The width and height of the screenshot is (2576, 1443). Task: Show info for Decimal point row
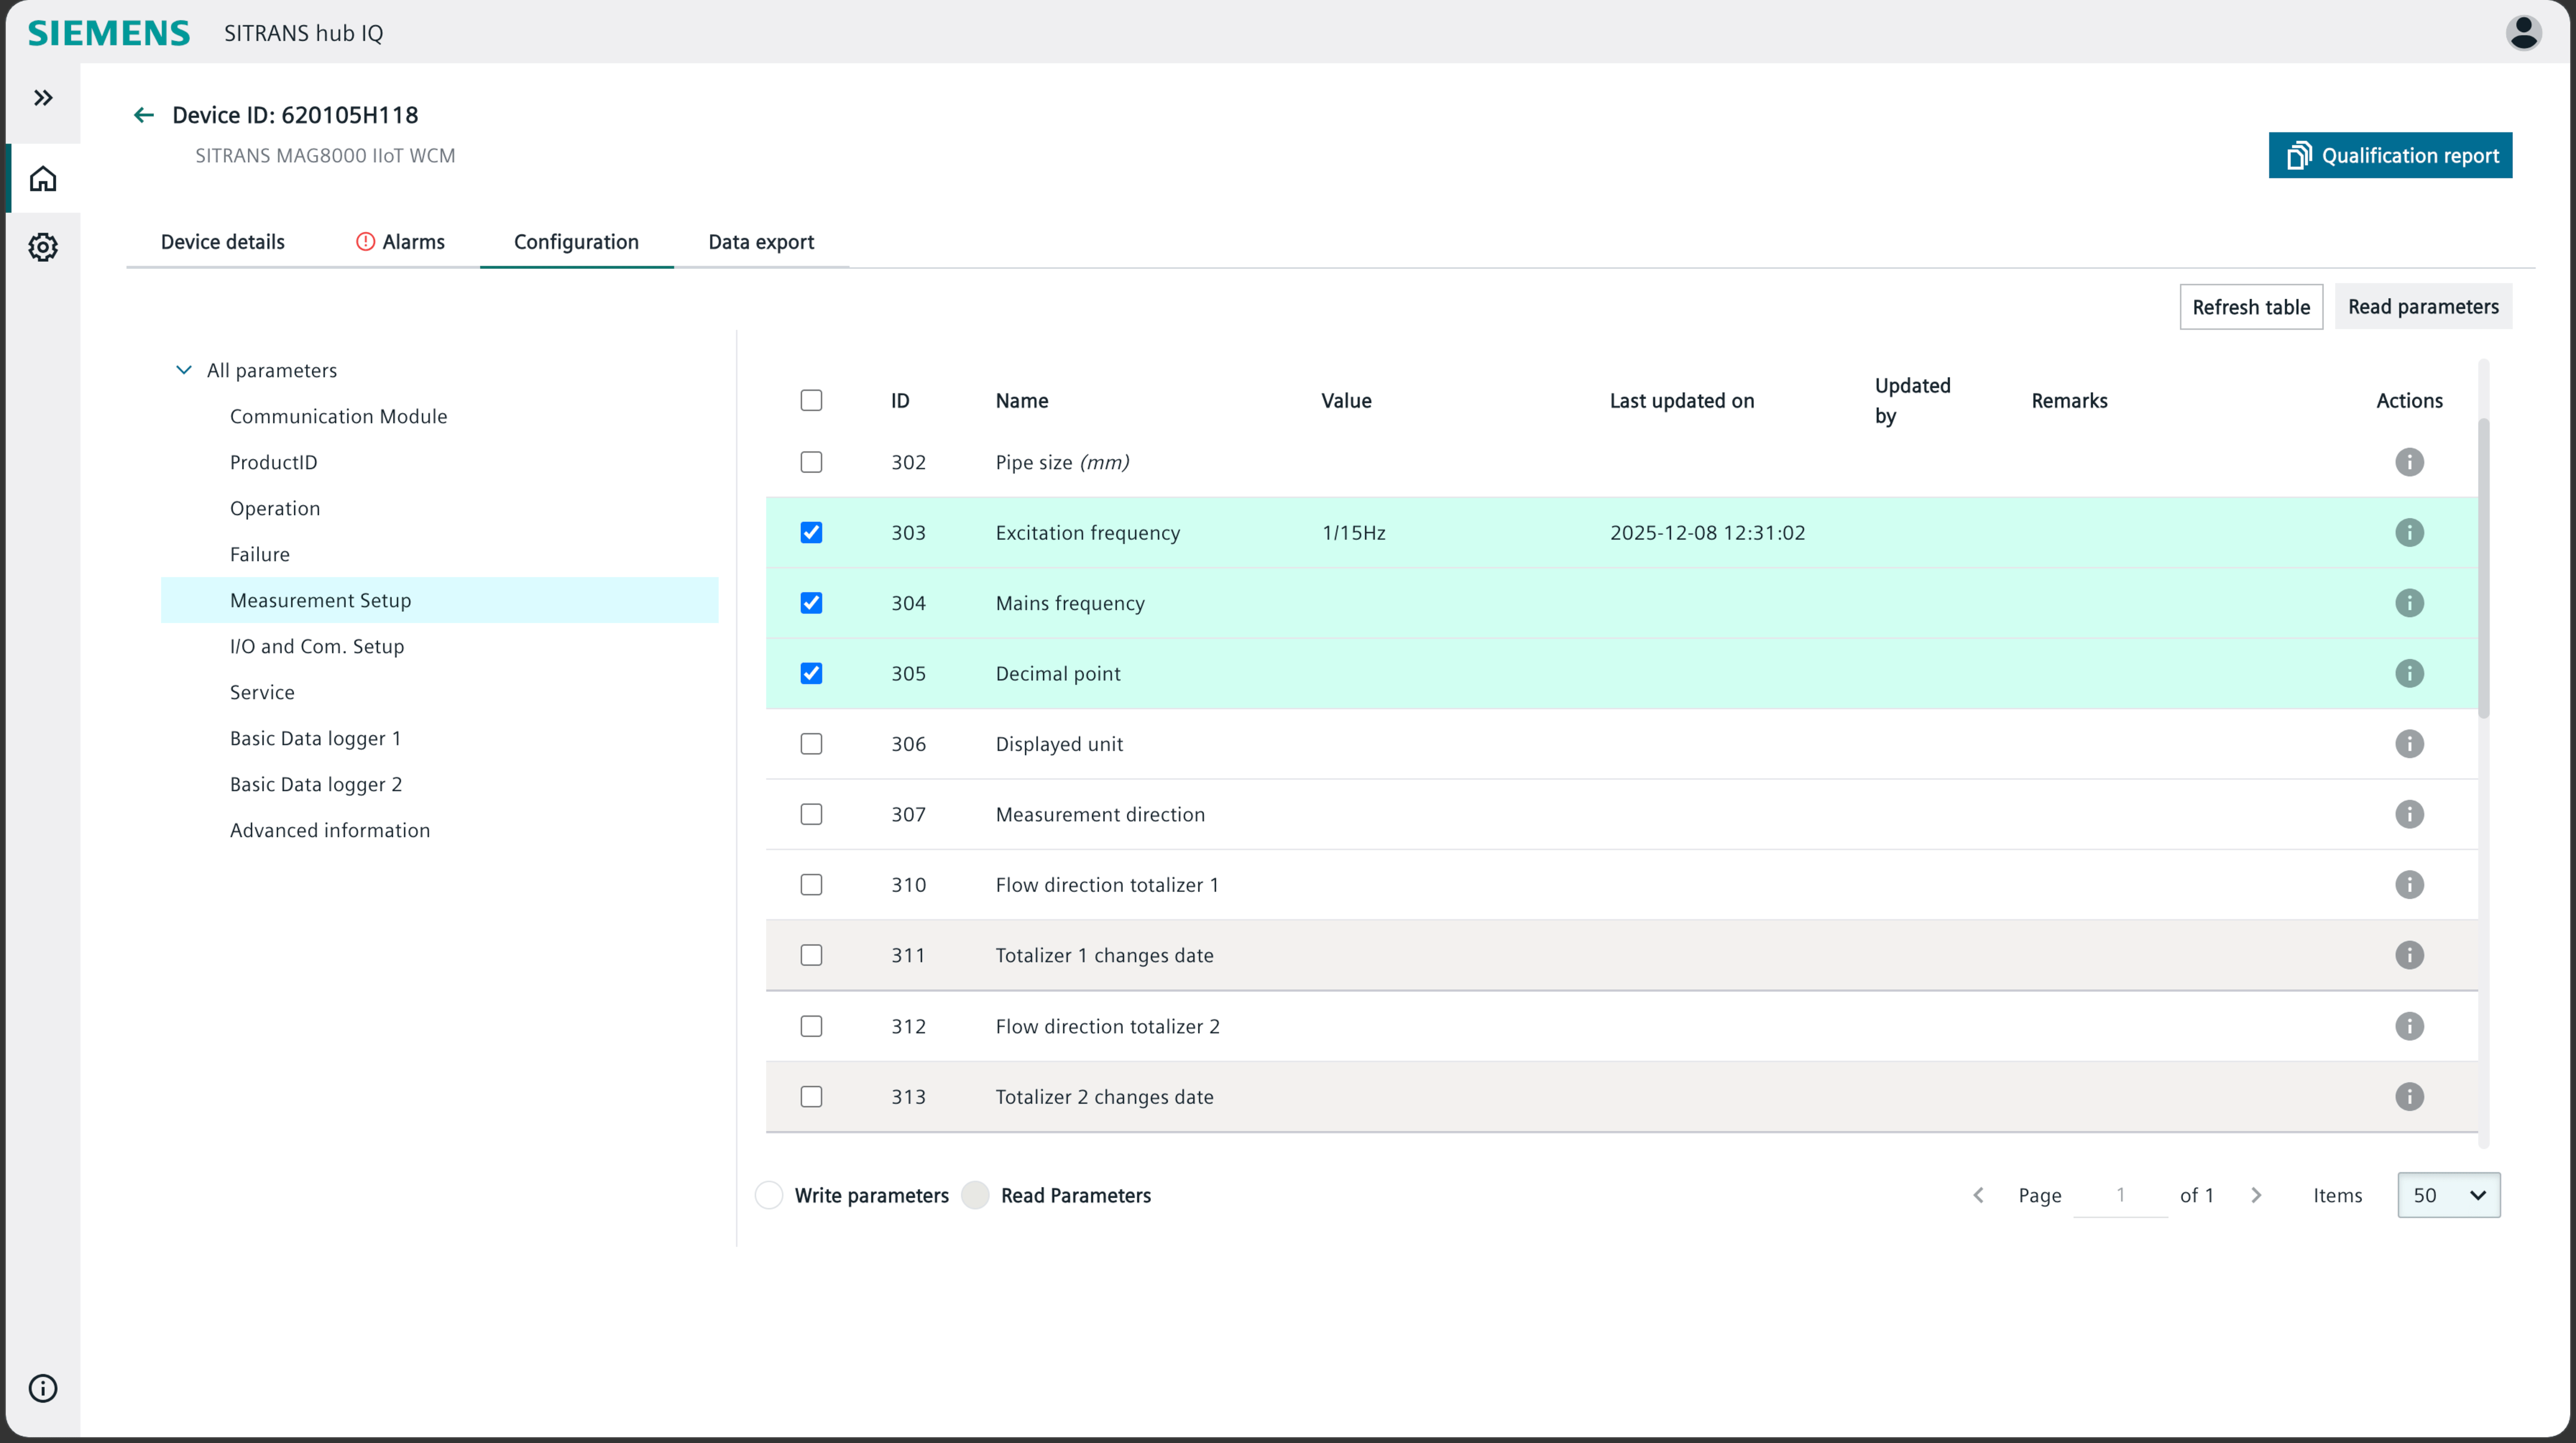2409,673
